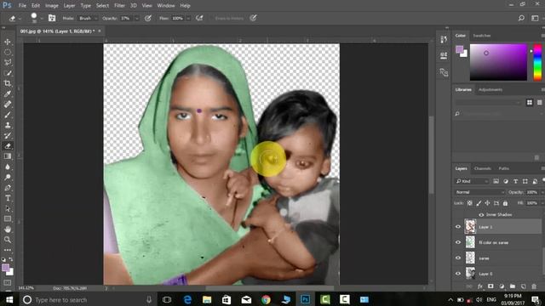This screenshot has height=306, width=545.
Task: Open the layer Fill dropdown
Action: (x=542, y=203)
